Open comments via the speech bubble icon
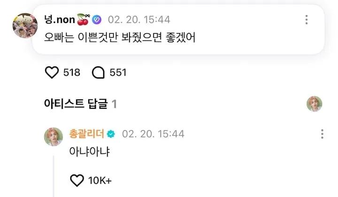 99,72
